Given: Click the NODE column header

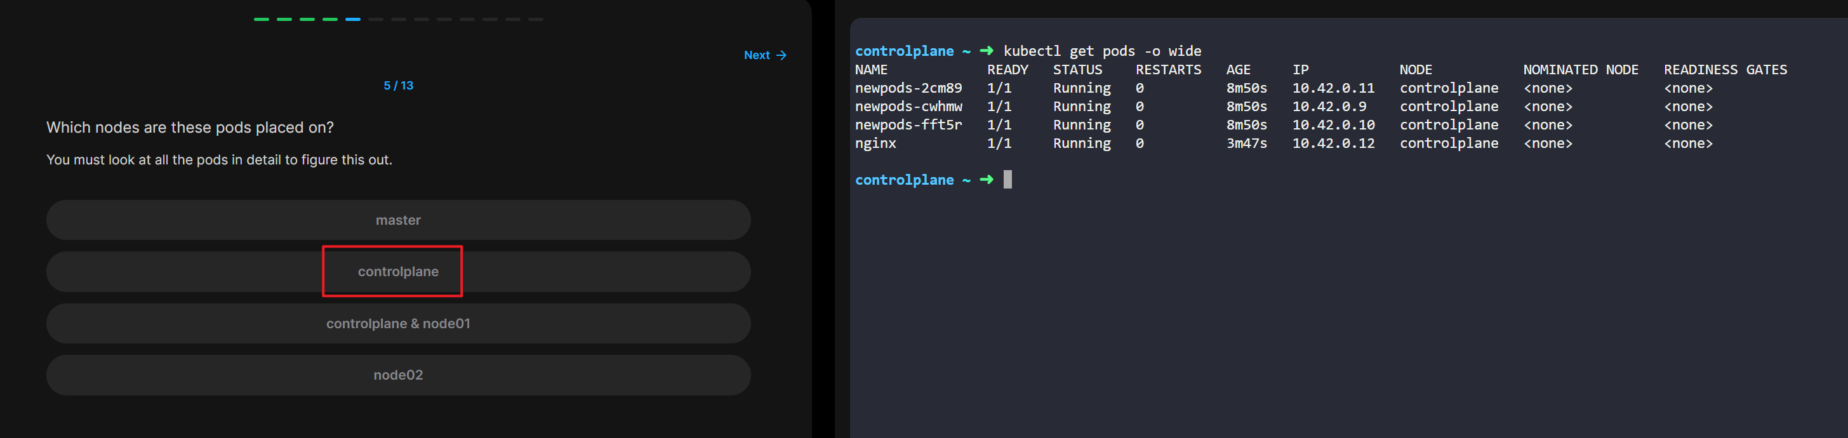Looking at the screenshot, I should (x=1416, y=70).
